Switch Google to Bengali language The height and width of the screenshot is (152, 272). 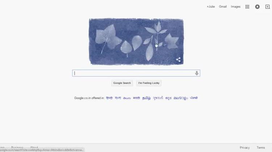tap(118, 98)
